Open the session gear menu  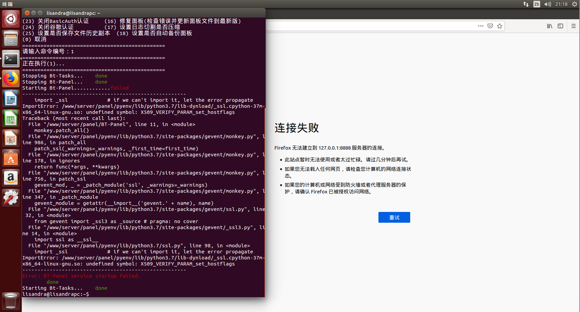(x=575, y=4)
